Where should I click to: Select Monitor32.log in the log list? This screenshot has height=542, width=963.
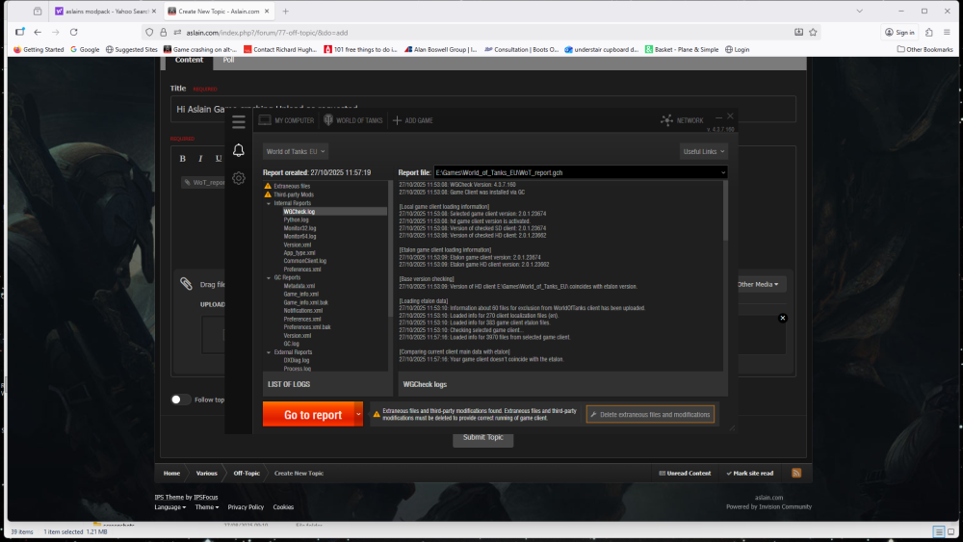[299, 228]
